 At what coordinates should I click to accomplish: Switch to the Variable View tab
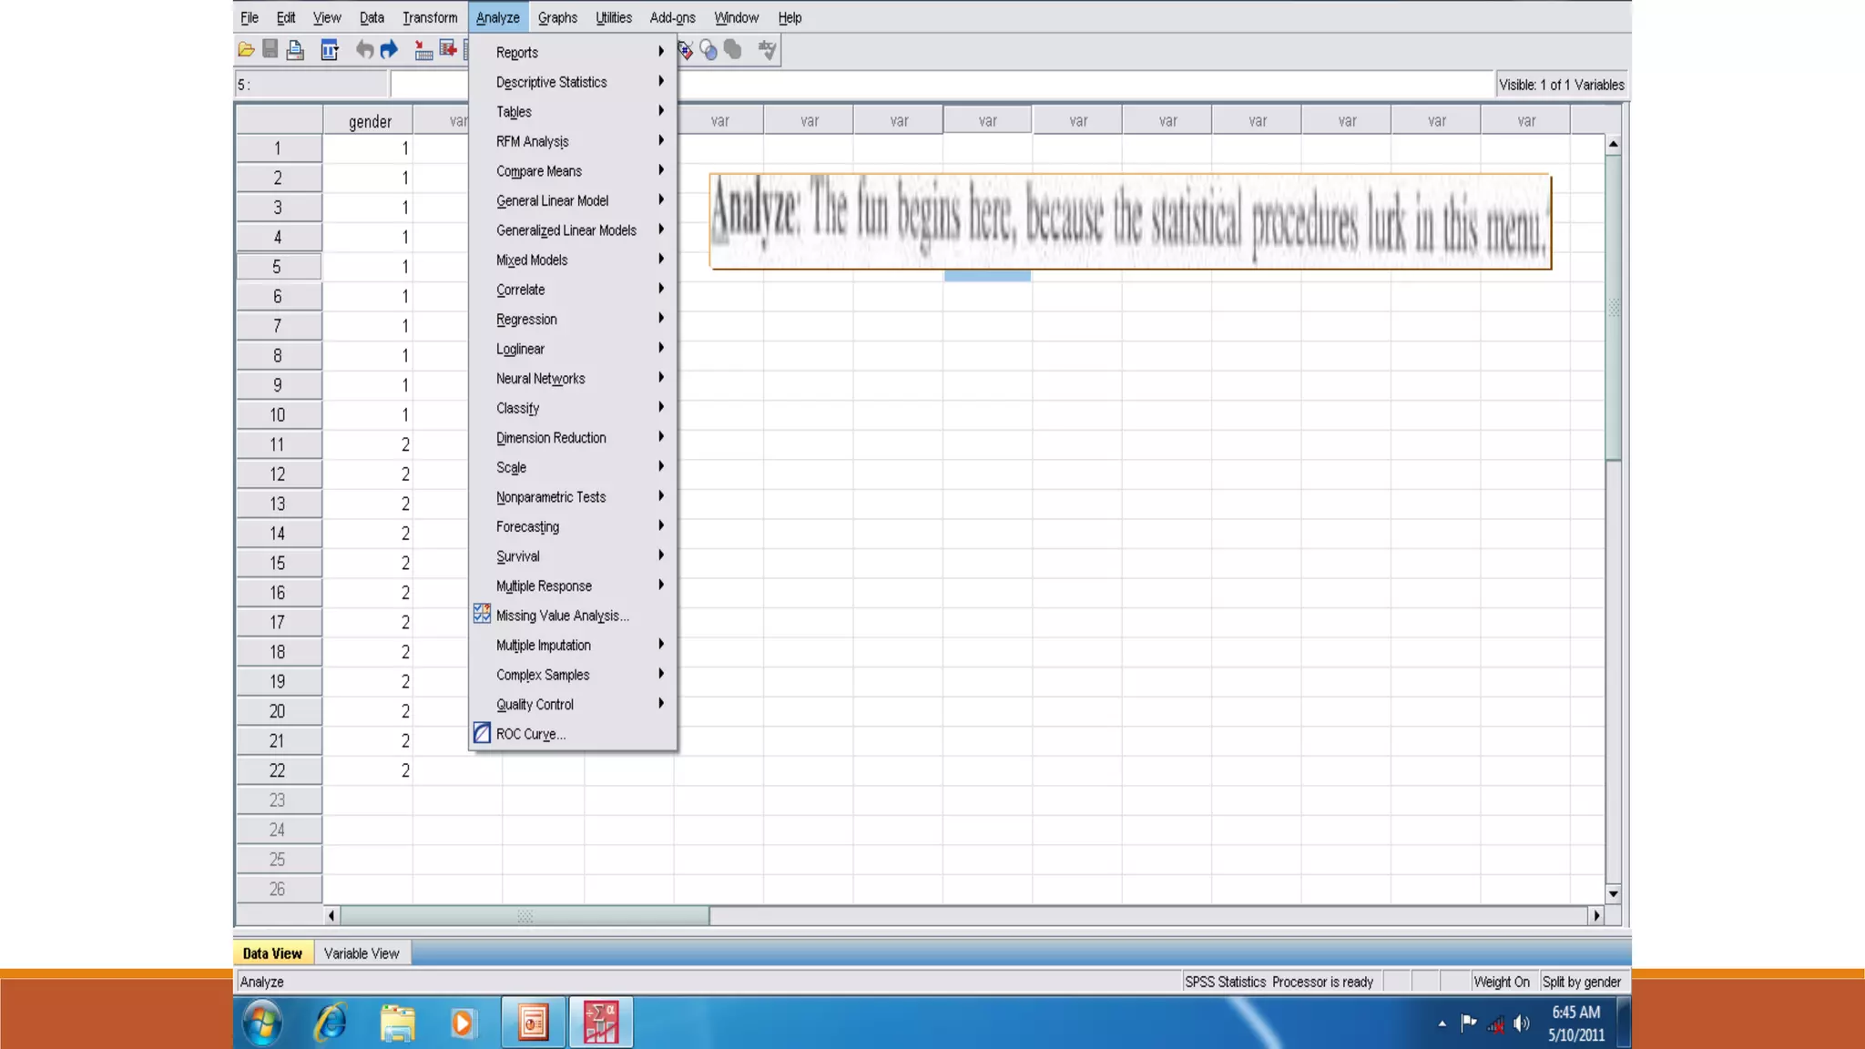click(362, 953)
